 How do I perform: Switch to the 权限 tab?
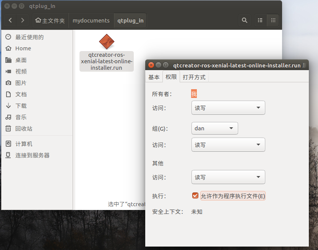[x=171, y=77]
